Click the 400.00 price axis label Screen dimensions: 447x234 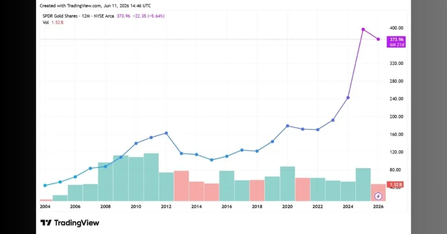(396, 28)
